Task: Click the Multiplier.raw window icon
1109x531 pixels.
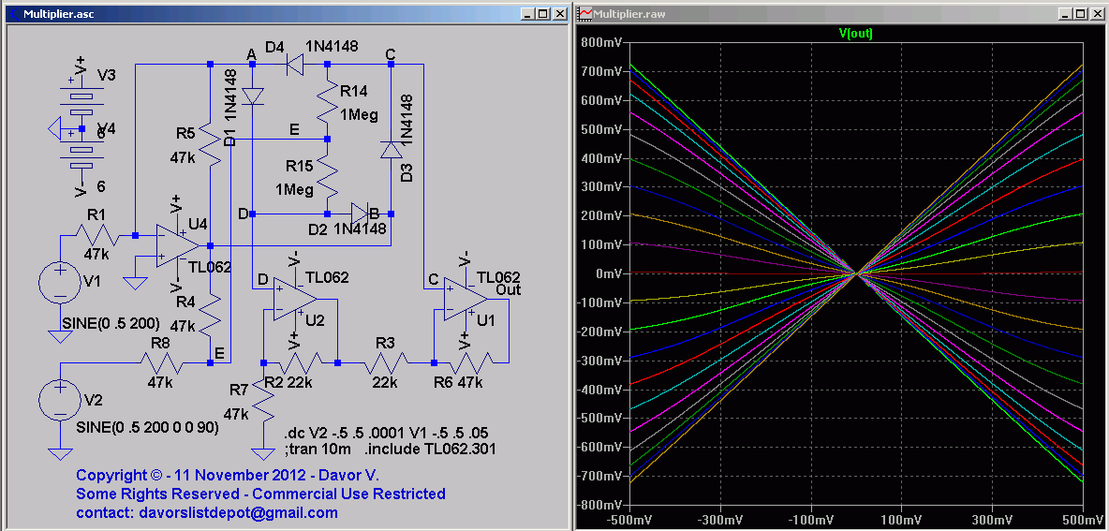Action: tap(585, 13)
